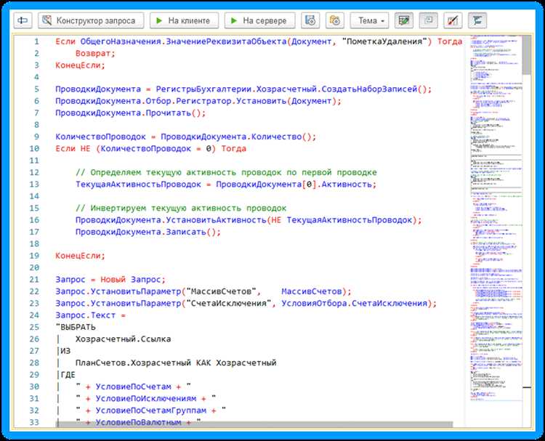
Task: Click "ПометкаУдаления" string on line 1
Action: click(x=384, y=41)
